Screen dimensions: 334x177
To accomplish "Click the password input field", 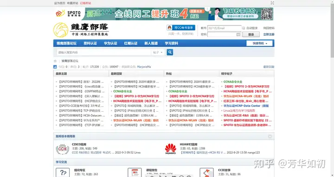I will [225, 34].
